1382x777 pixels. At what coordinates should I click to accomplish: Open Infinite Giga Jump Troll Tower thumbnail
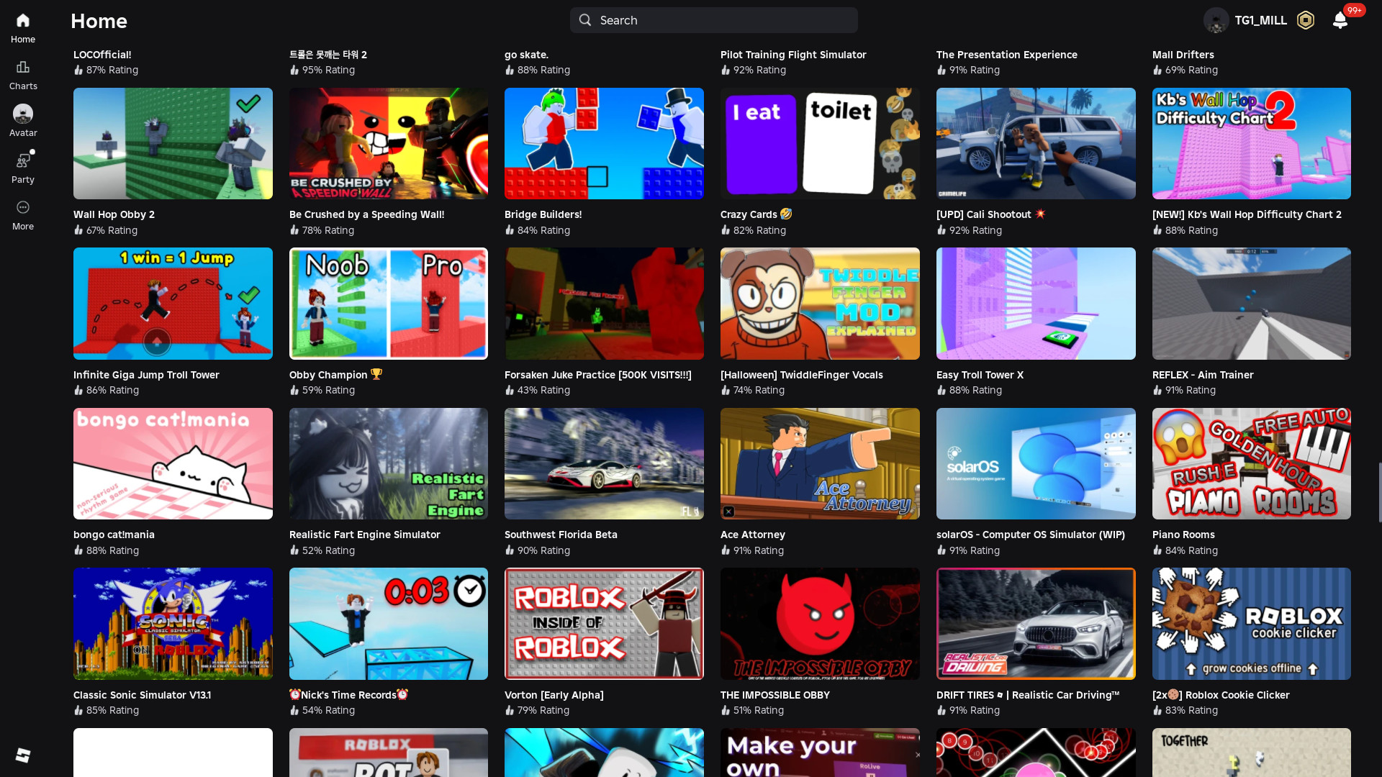[173, 304]
